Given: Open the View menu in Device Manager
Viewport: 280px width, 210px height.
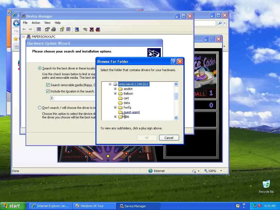Looking at the screenshot, I should tap(47, 23).
